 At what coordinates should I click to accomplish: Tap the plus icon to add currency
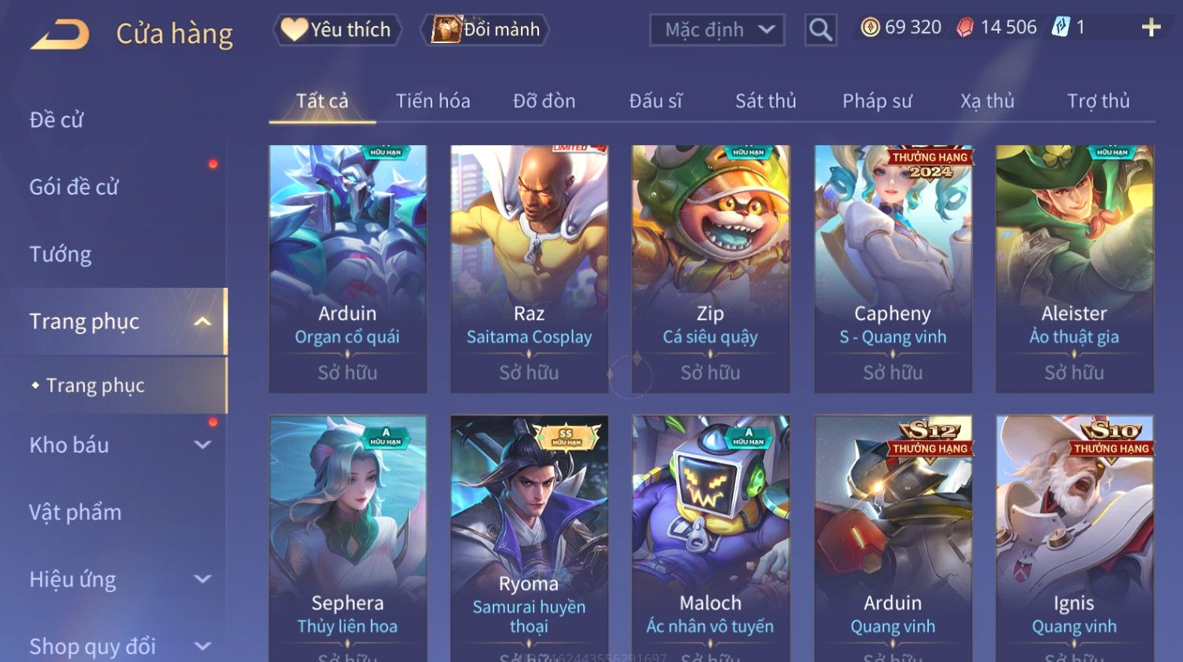click(x=1151, y=28)
